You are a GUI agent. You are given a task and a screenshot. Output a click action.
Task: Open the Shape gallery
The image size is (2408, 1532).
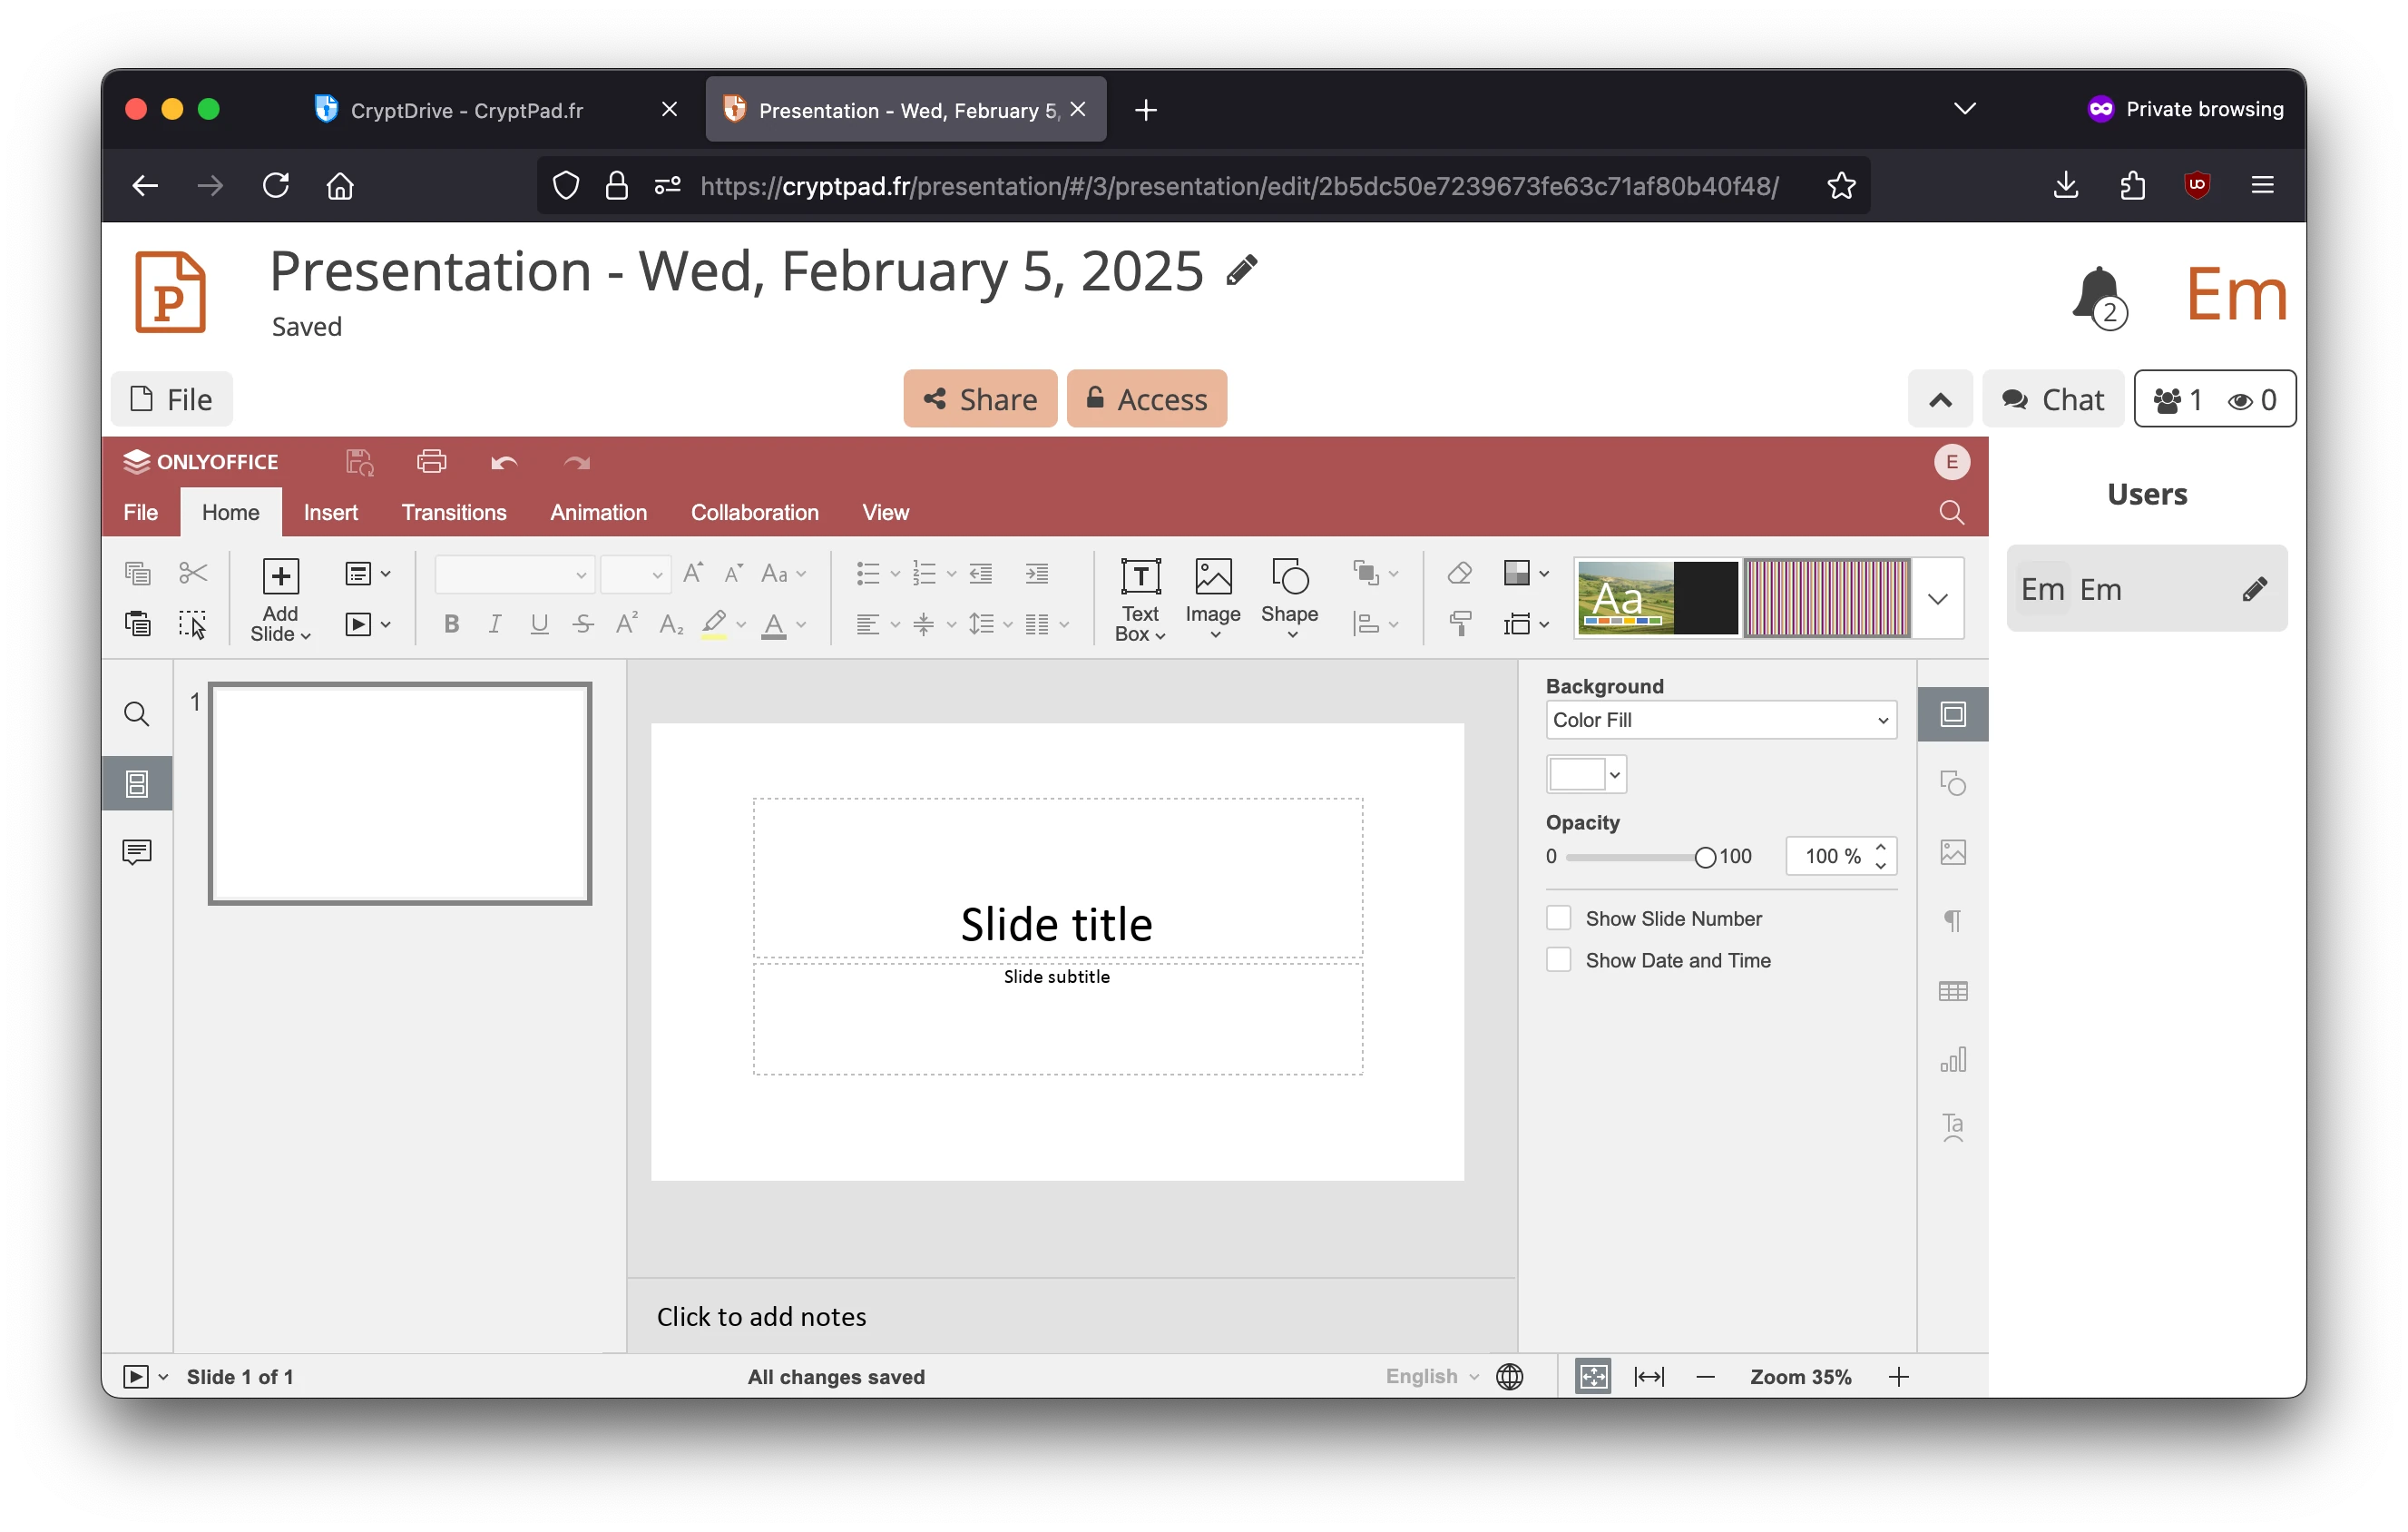[x=1290, y=597]
